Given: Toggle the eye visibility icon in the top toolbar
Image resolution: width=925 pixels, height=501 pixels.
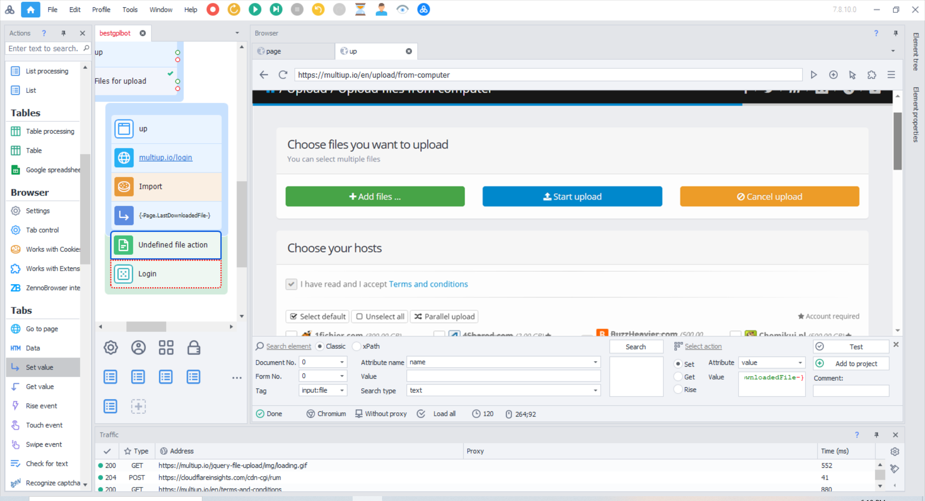Looking at the screenshot, I should pyautogui.click(x=402, y=10).
